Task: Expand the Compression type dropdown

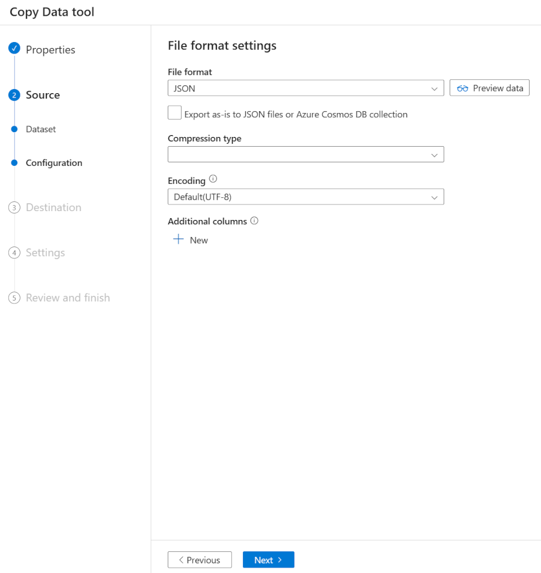Action: tap(305, 155)
